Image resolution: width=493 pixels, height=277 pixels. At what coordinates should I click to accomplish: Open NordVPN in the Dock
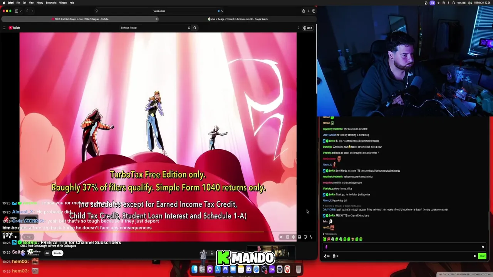click(225, 270)
